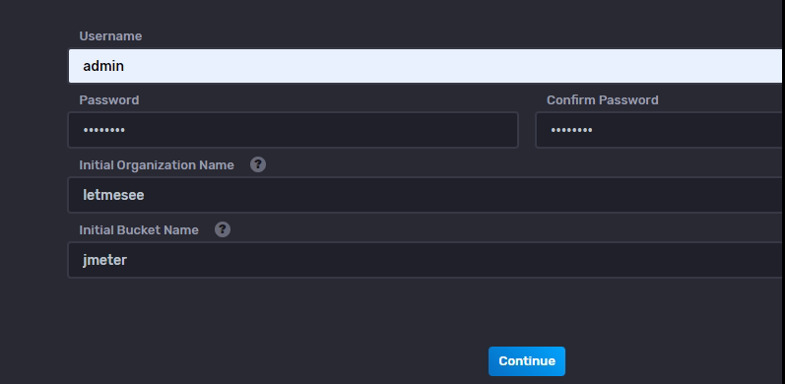The height and width of the screenshot is (384, 785).
Task: Click the Initial Bucket Name label
Action: click(x=139, y=230)
